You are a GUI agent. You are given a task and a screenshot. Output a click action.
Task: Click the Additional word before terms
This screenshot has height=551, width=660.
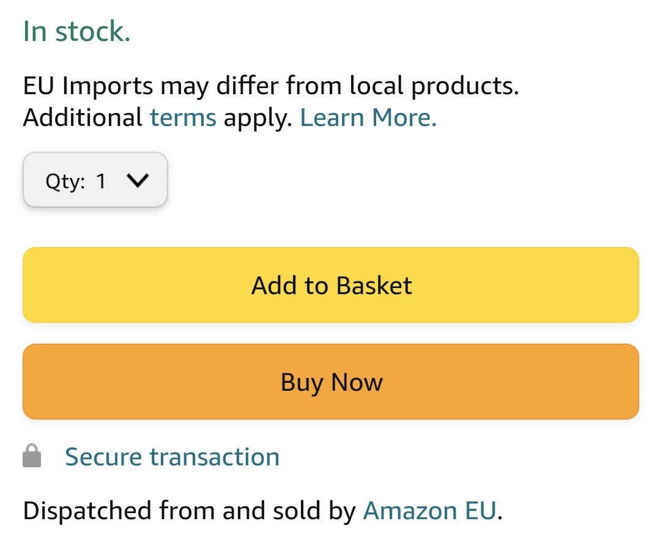83,117
